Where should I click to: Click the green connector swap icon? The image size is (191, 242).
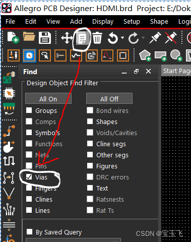tap(9, 109)
